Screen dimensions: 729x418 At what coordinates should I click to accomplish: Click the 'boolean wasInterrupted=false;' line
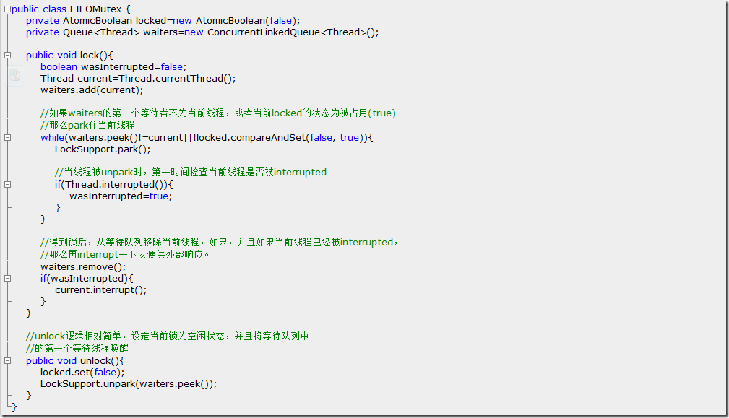(x=113, y=66)
